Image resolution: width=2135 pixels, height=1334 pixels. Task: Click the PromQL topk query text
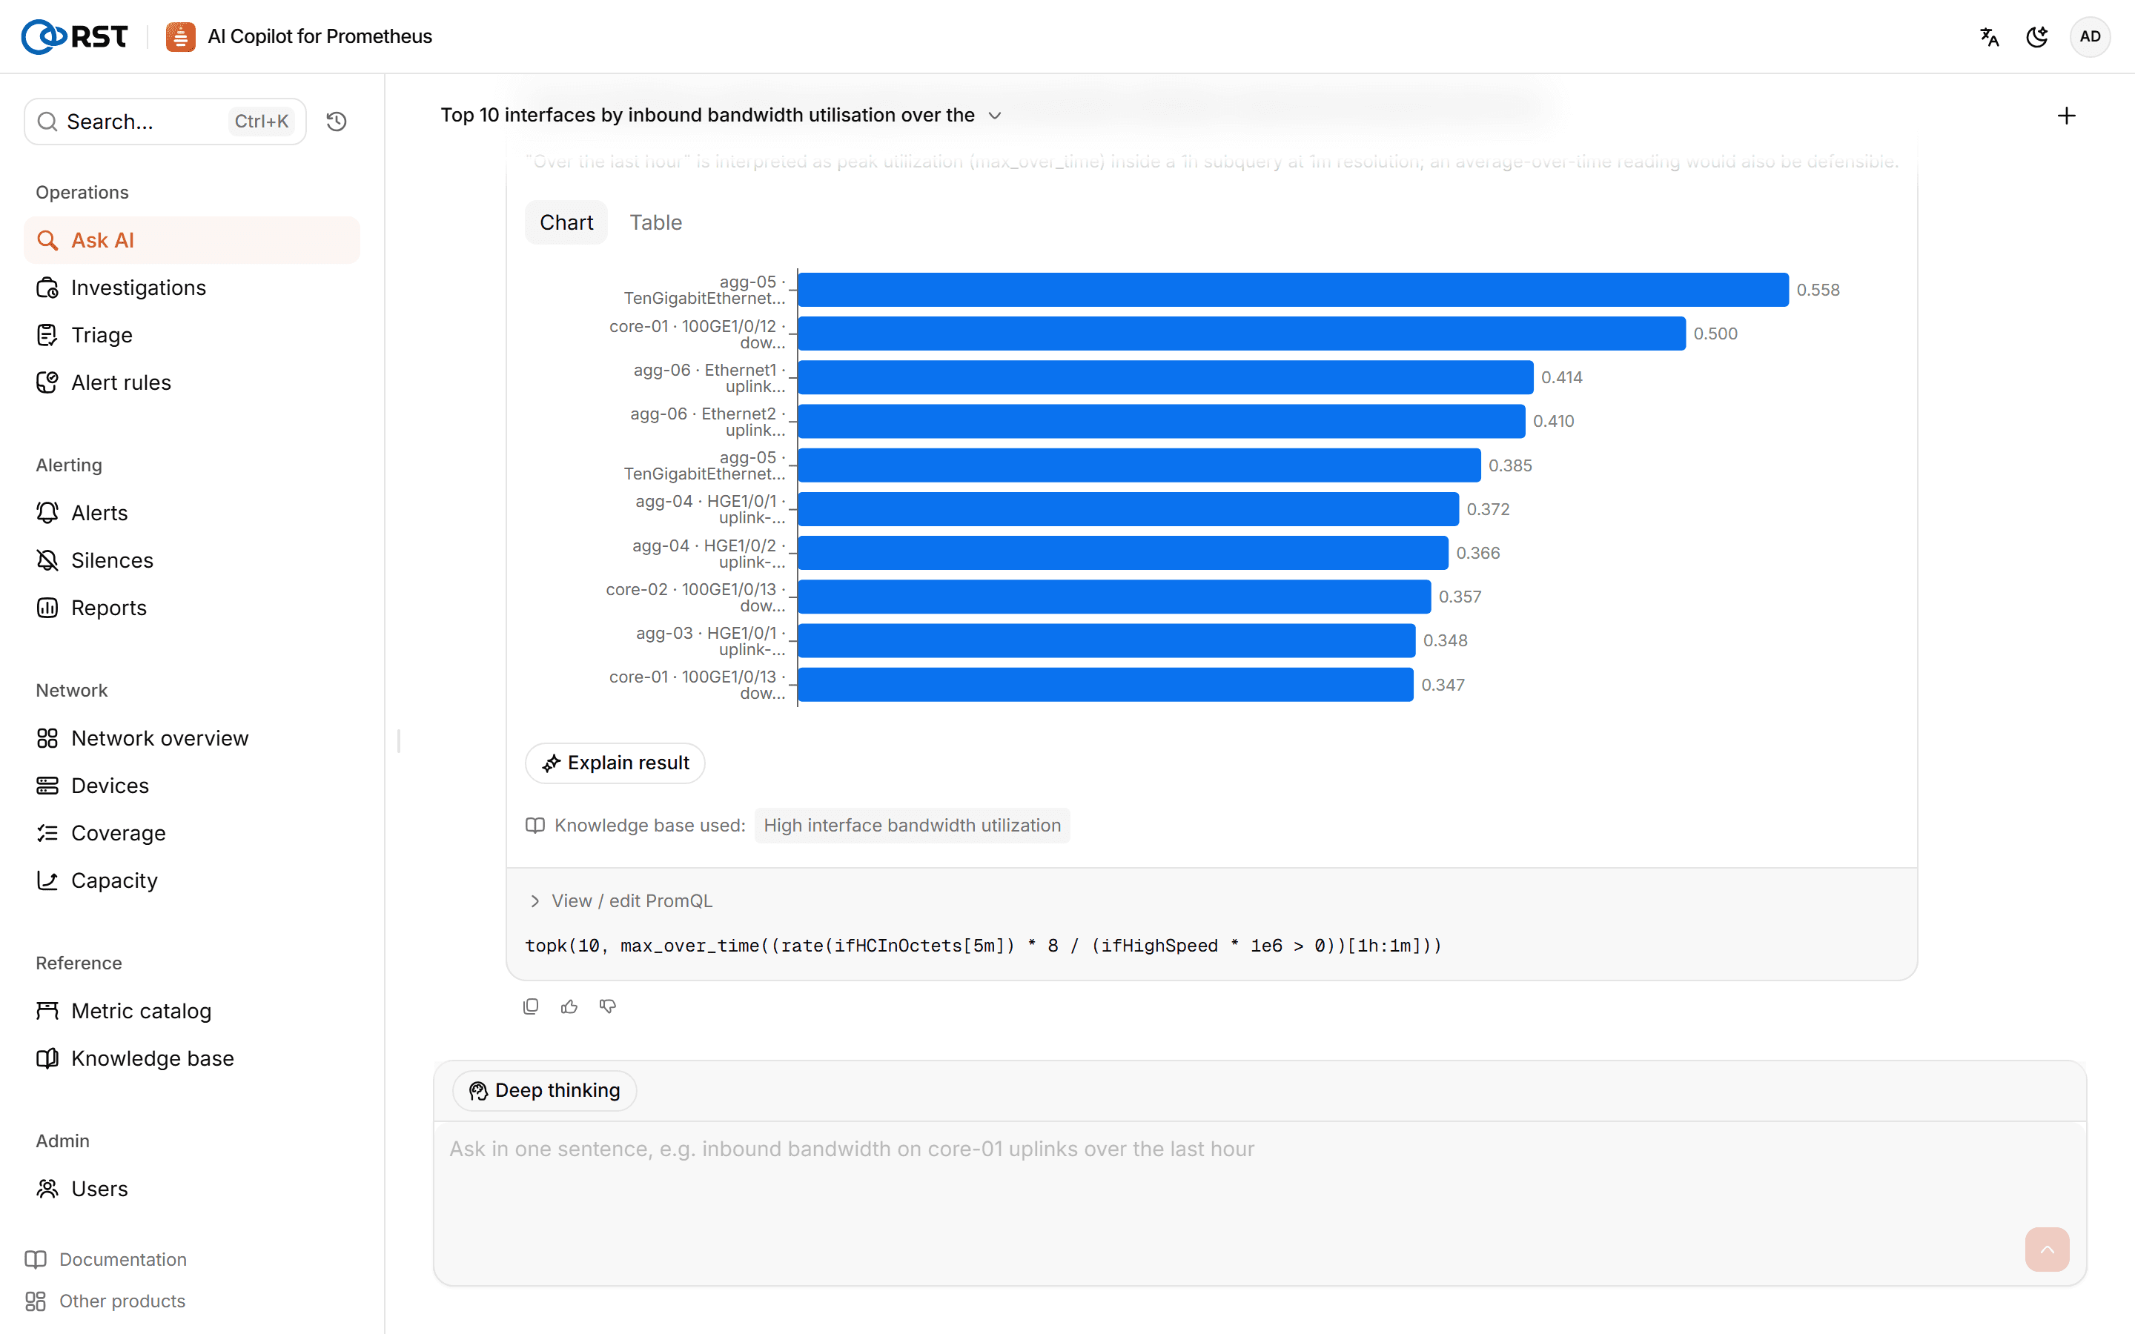983,946
